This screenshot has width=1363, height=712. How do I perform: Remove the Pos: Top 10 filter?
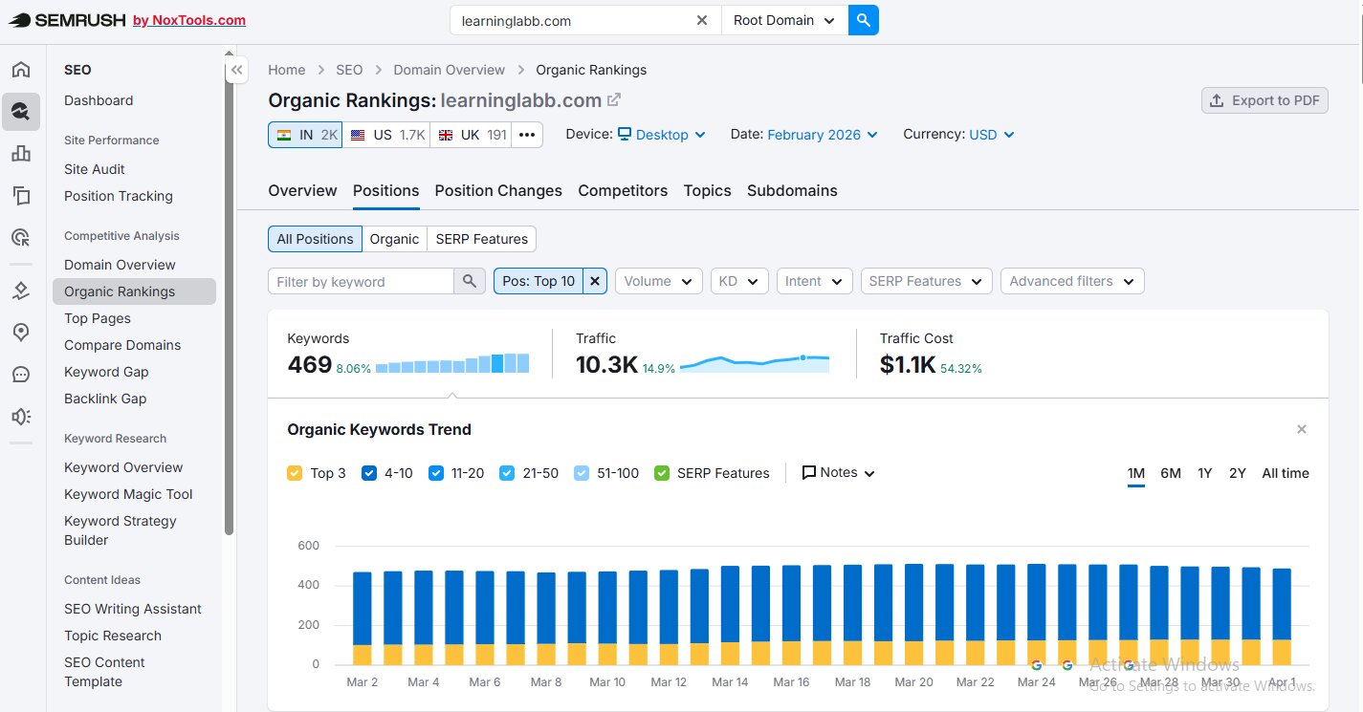point(595,281)
